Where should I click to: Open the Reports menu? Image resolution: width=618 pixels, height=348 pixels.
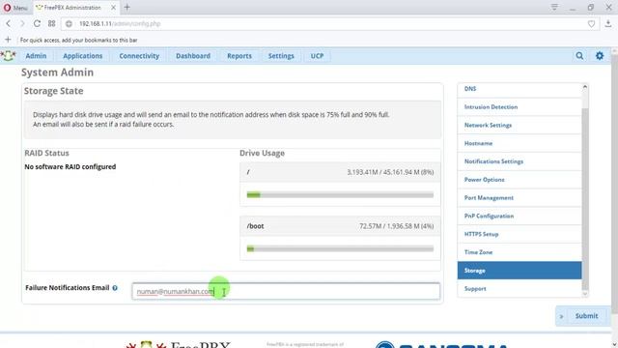[239, 56]
